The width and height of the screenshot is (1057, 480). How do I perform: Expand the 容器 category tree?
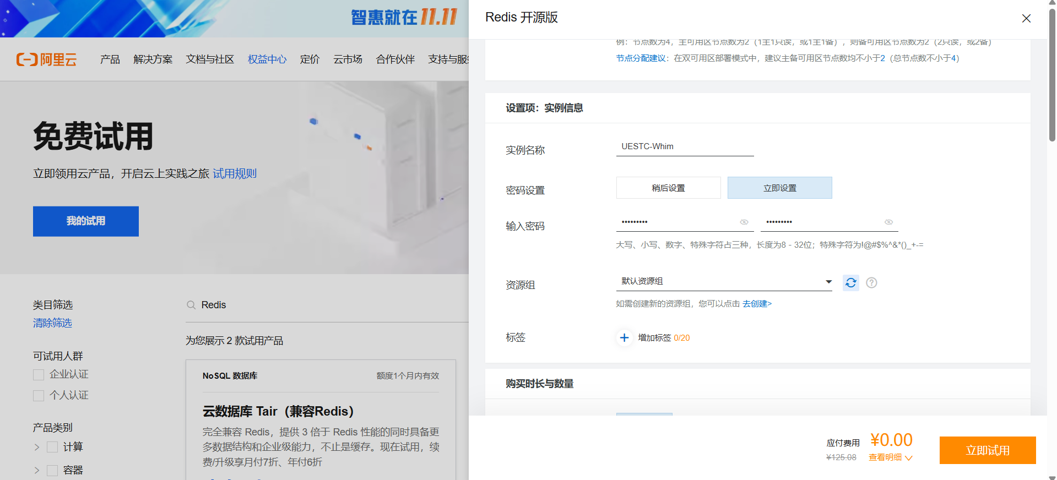(37, 470)
